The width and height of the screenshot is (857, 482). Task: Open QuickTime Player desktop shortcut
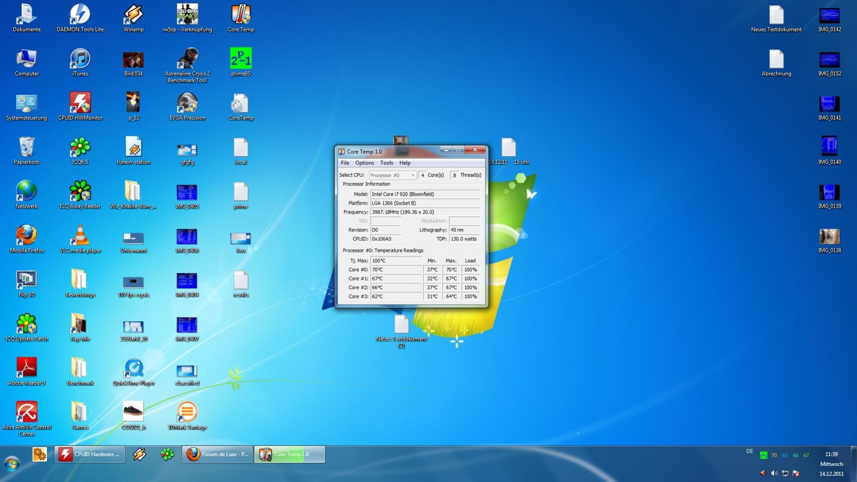click(133, 372)
